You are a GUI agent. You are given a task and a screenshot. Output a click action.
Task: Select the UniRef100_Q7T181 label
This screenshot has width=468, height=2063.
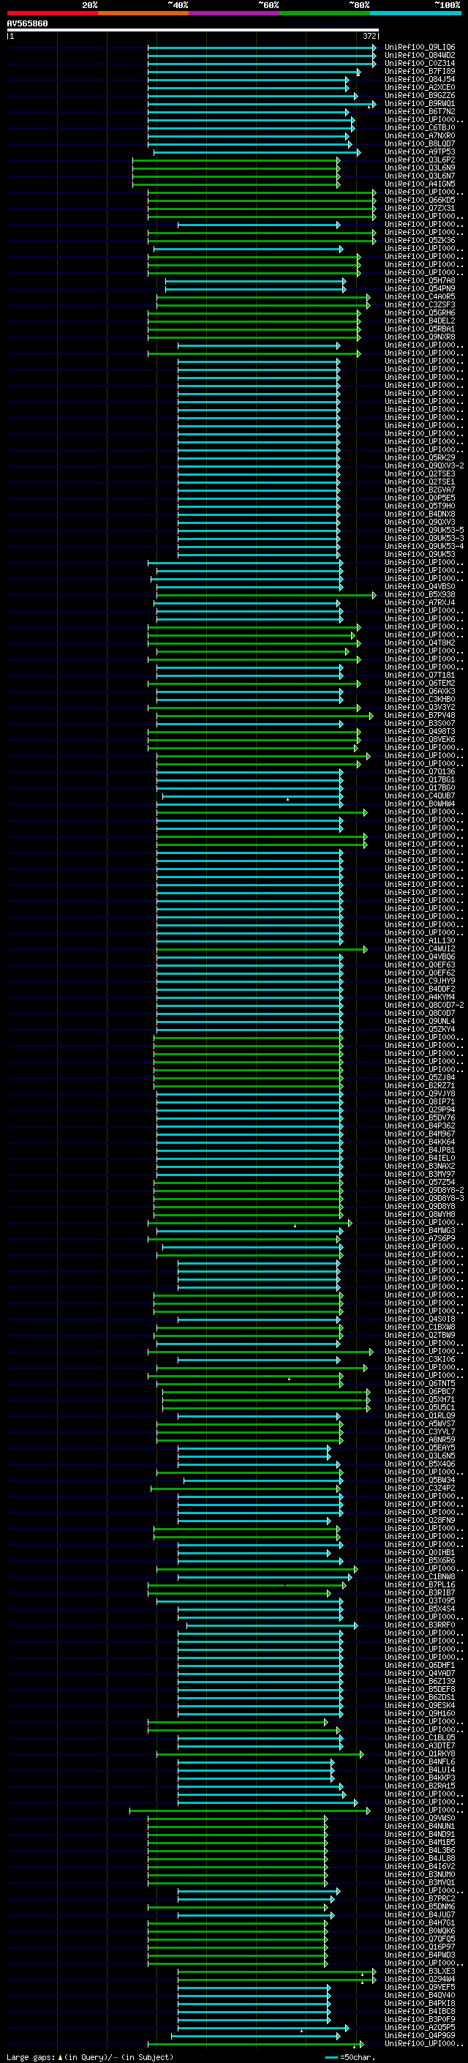coord(420,674)
